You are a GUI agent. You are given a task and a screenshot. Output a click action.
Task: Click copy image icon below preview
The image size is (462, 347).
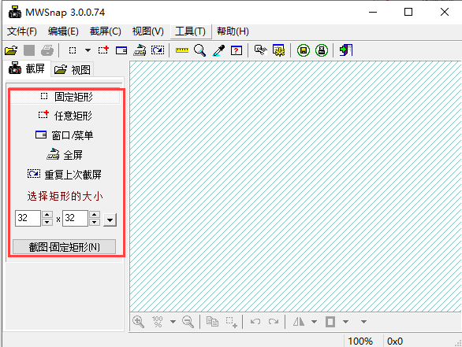tap(212, 321)
